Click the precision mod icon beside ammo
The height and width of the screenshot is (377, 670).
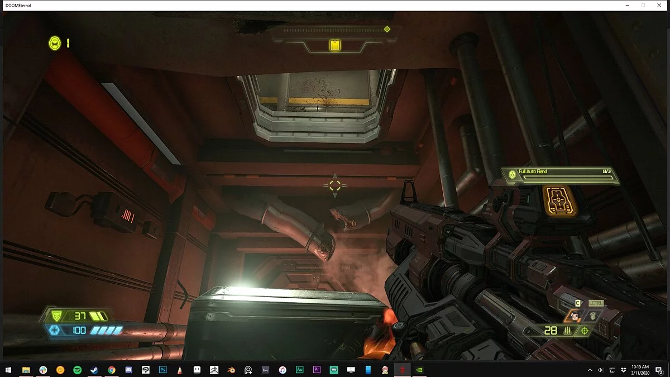585,331
